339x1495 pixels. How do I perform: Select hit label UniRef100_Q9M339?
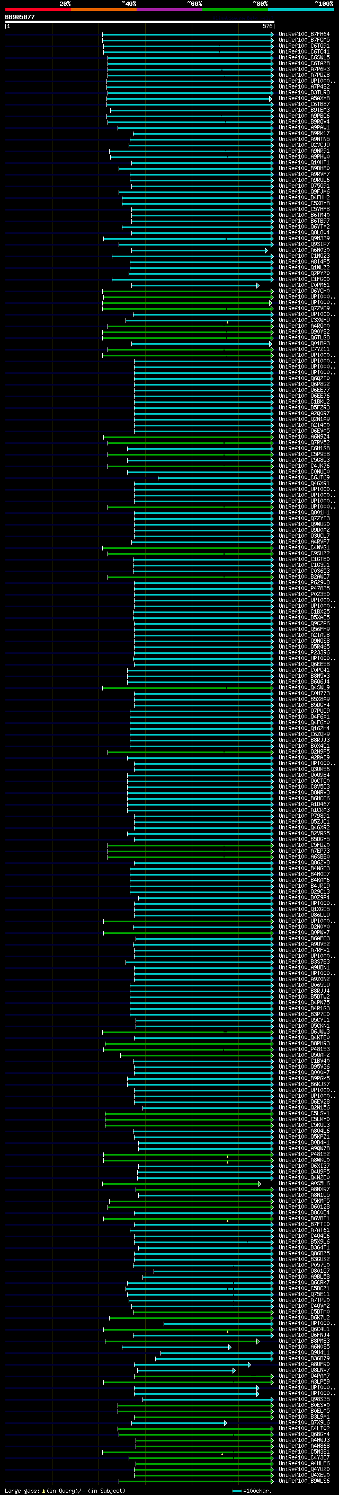pyautogui.click(x=304, y=239)
